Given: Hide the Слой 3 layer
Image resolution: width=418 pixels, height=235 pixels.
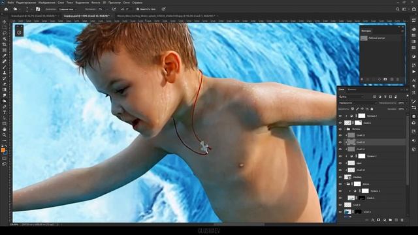Looking at the screenshot, I should click(340, 211).
